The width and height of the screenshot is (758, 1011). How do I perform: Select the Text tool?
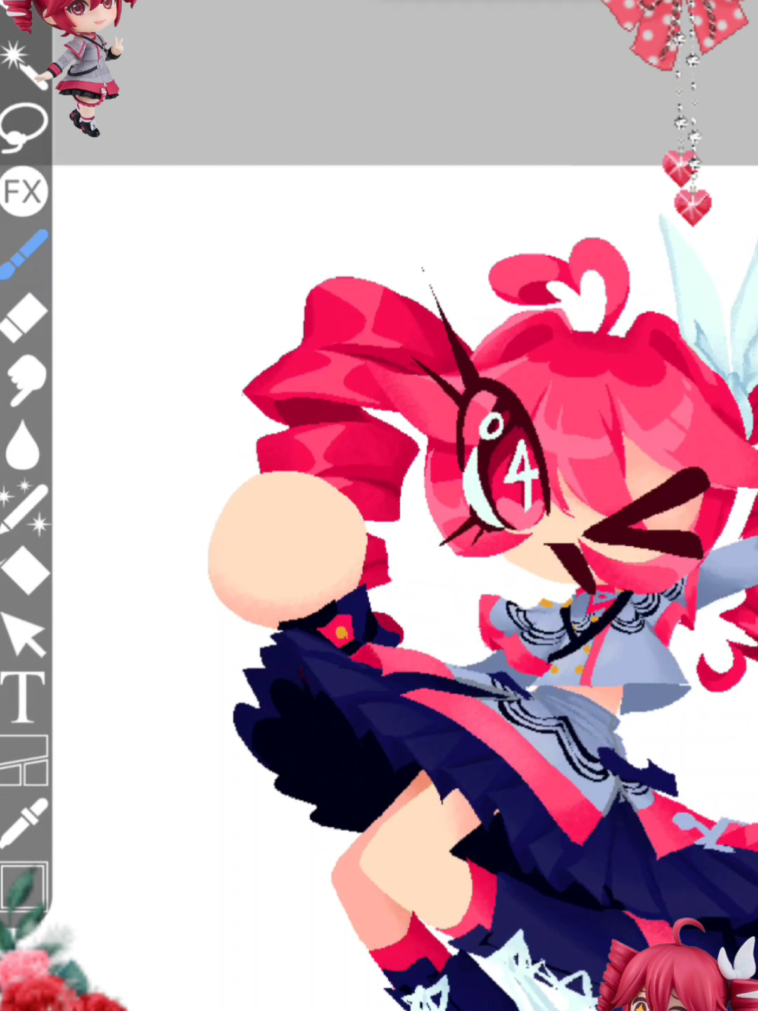pos(23,697)
